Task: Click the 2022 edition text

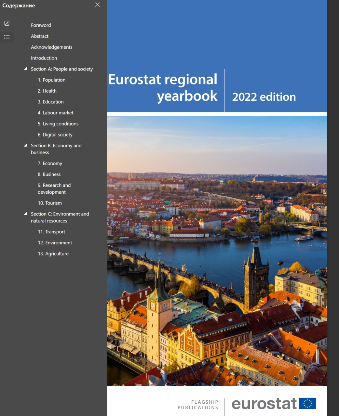Action: pyautogui.click(x=264, y=97)
